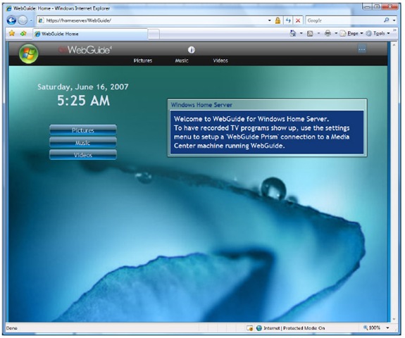Screen dimensions: 405x338
Task: Click the search magnifier icon
Action: pyautogui.click(x=387, y=20)
